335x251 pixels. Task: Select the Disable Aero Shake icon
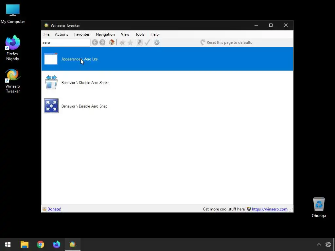(51, 82)
